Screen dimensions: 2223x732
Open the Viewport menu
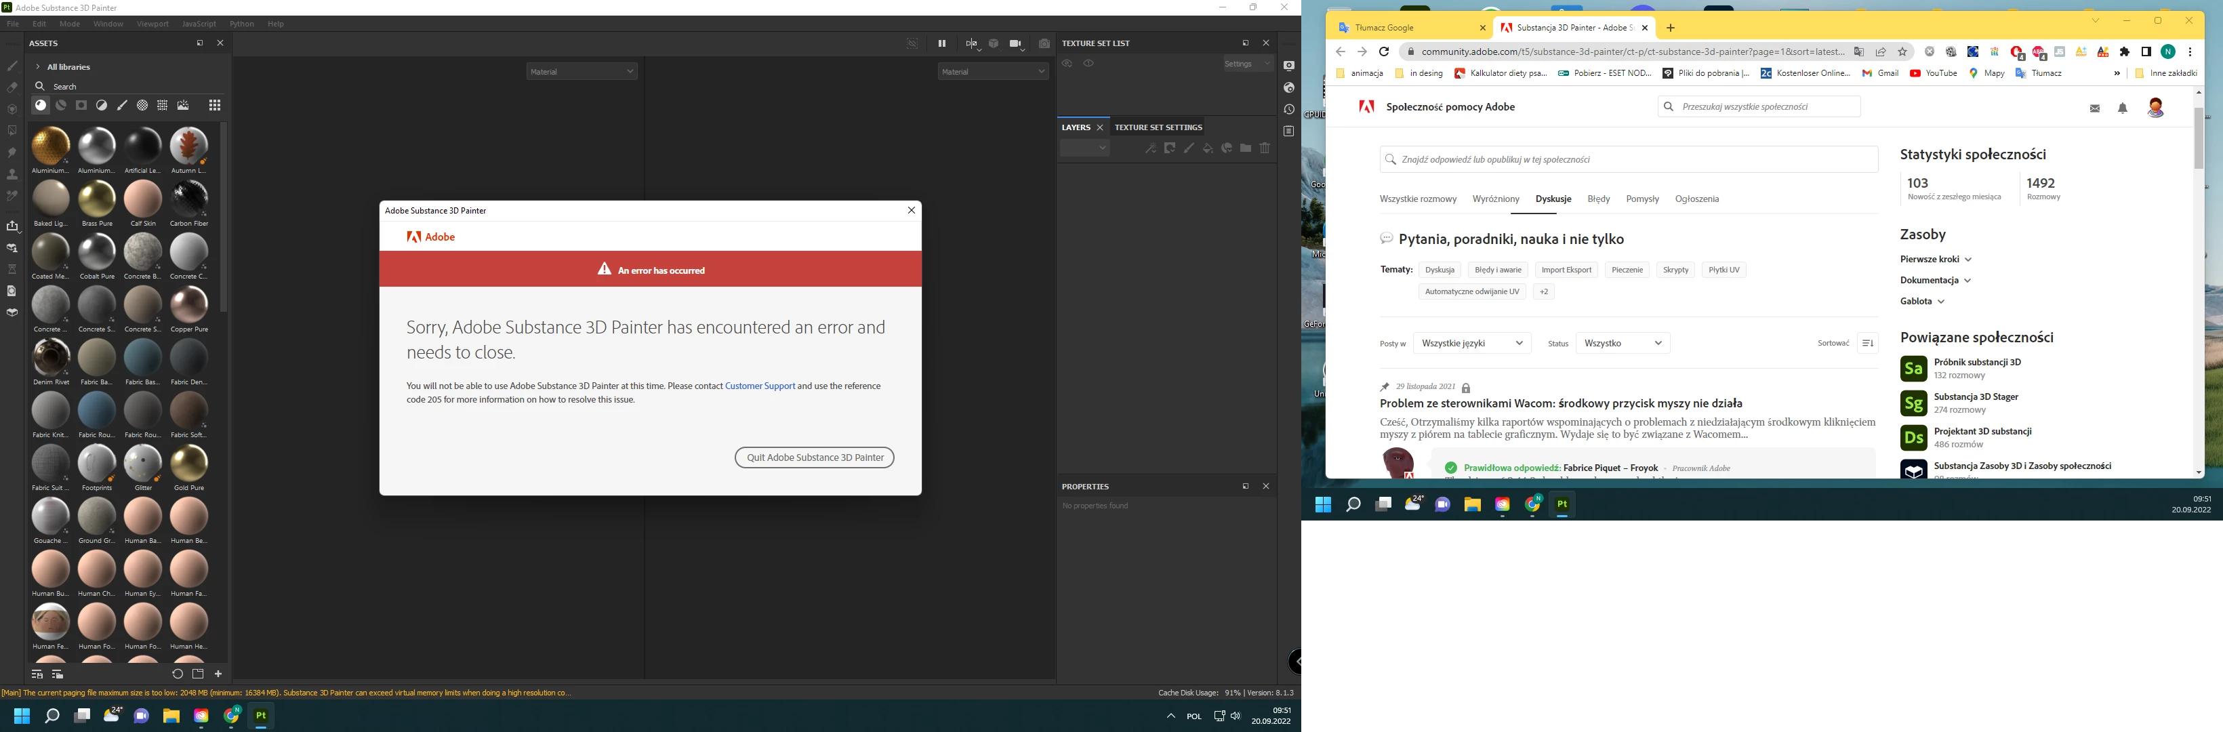152,24
